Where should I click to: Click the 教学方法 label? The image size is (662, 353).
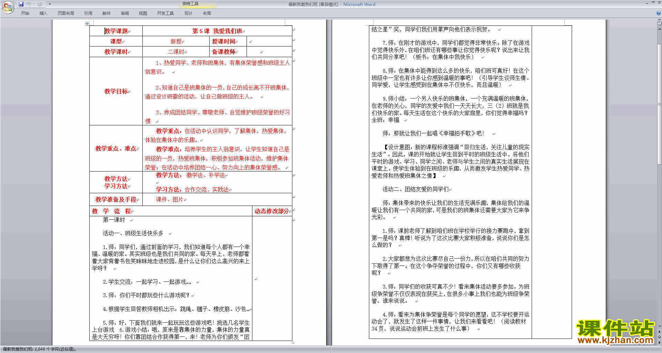(116, 179)
